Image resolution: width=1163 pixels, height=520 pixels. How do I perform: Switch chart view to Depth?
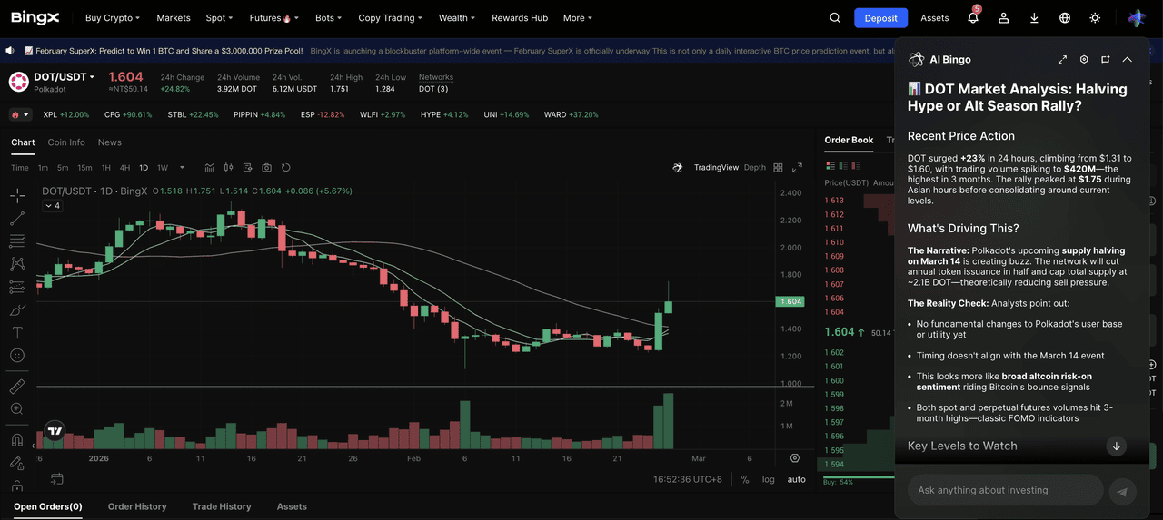tap(754, 168)
